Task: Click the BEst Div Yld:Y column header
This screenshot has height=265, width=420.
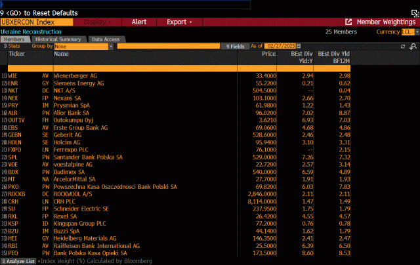Action: coord(302,57)
